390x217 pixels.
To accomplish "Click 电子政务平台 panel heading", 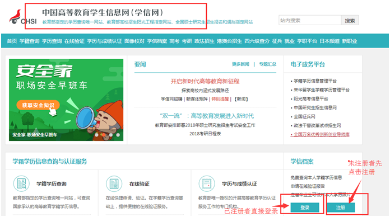I will pyautogui.click(x=308, y=64).
